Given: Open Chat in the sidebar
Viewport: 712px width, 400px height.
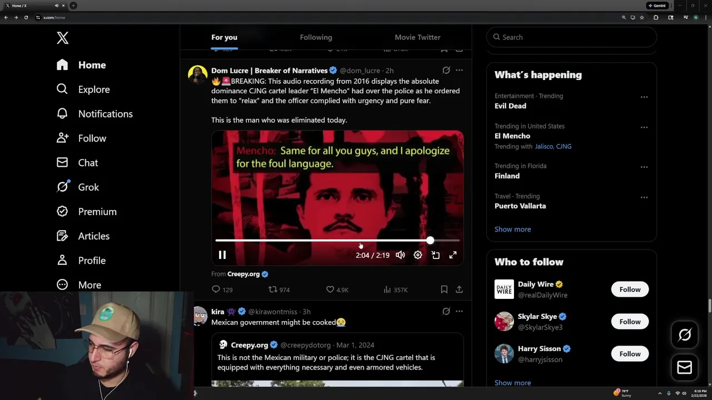Looking at the screenshot, I should point(77,163).
